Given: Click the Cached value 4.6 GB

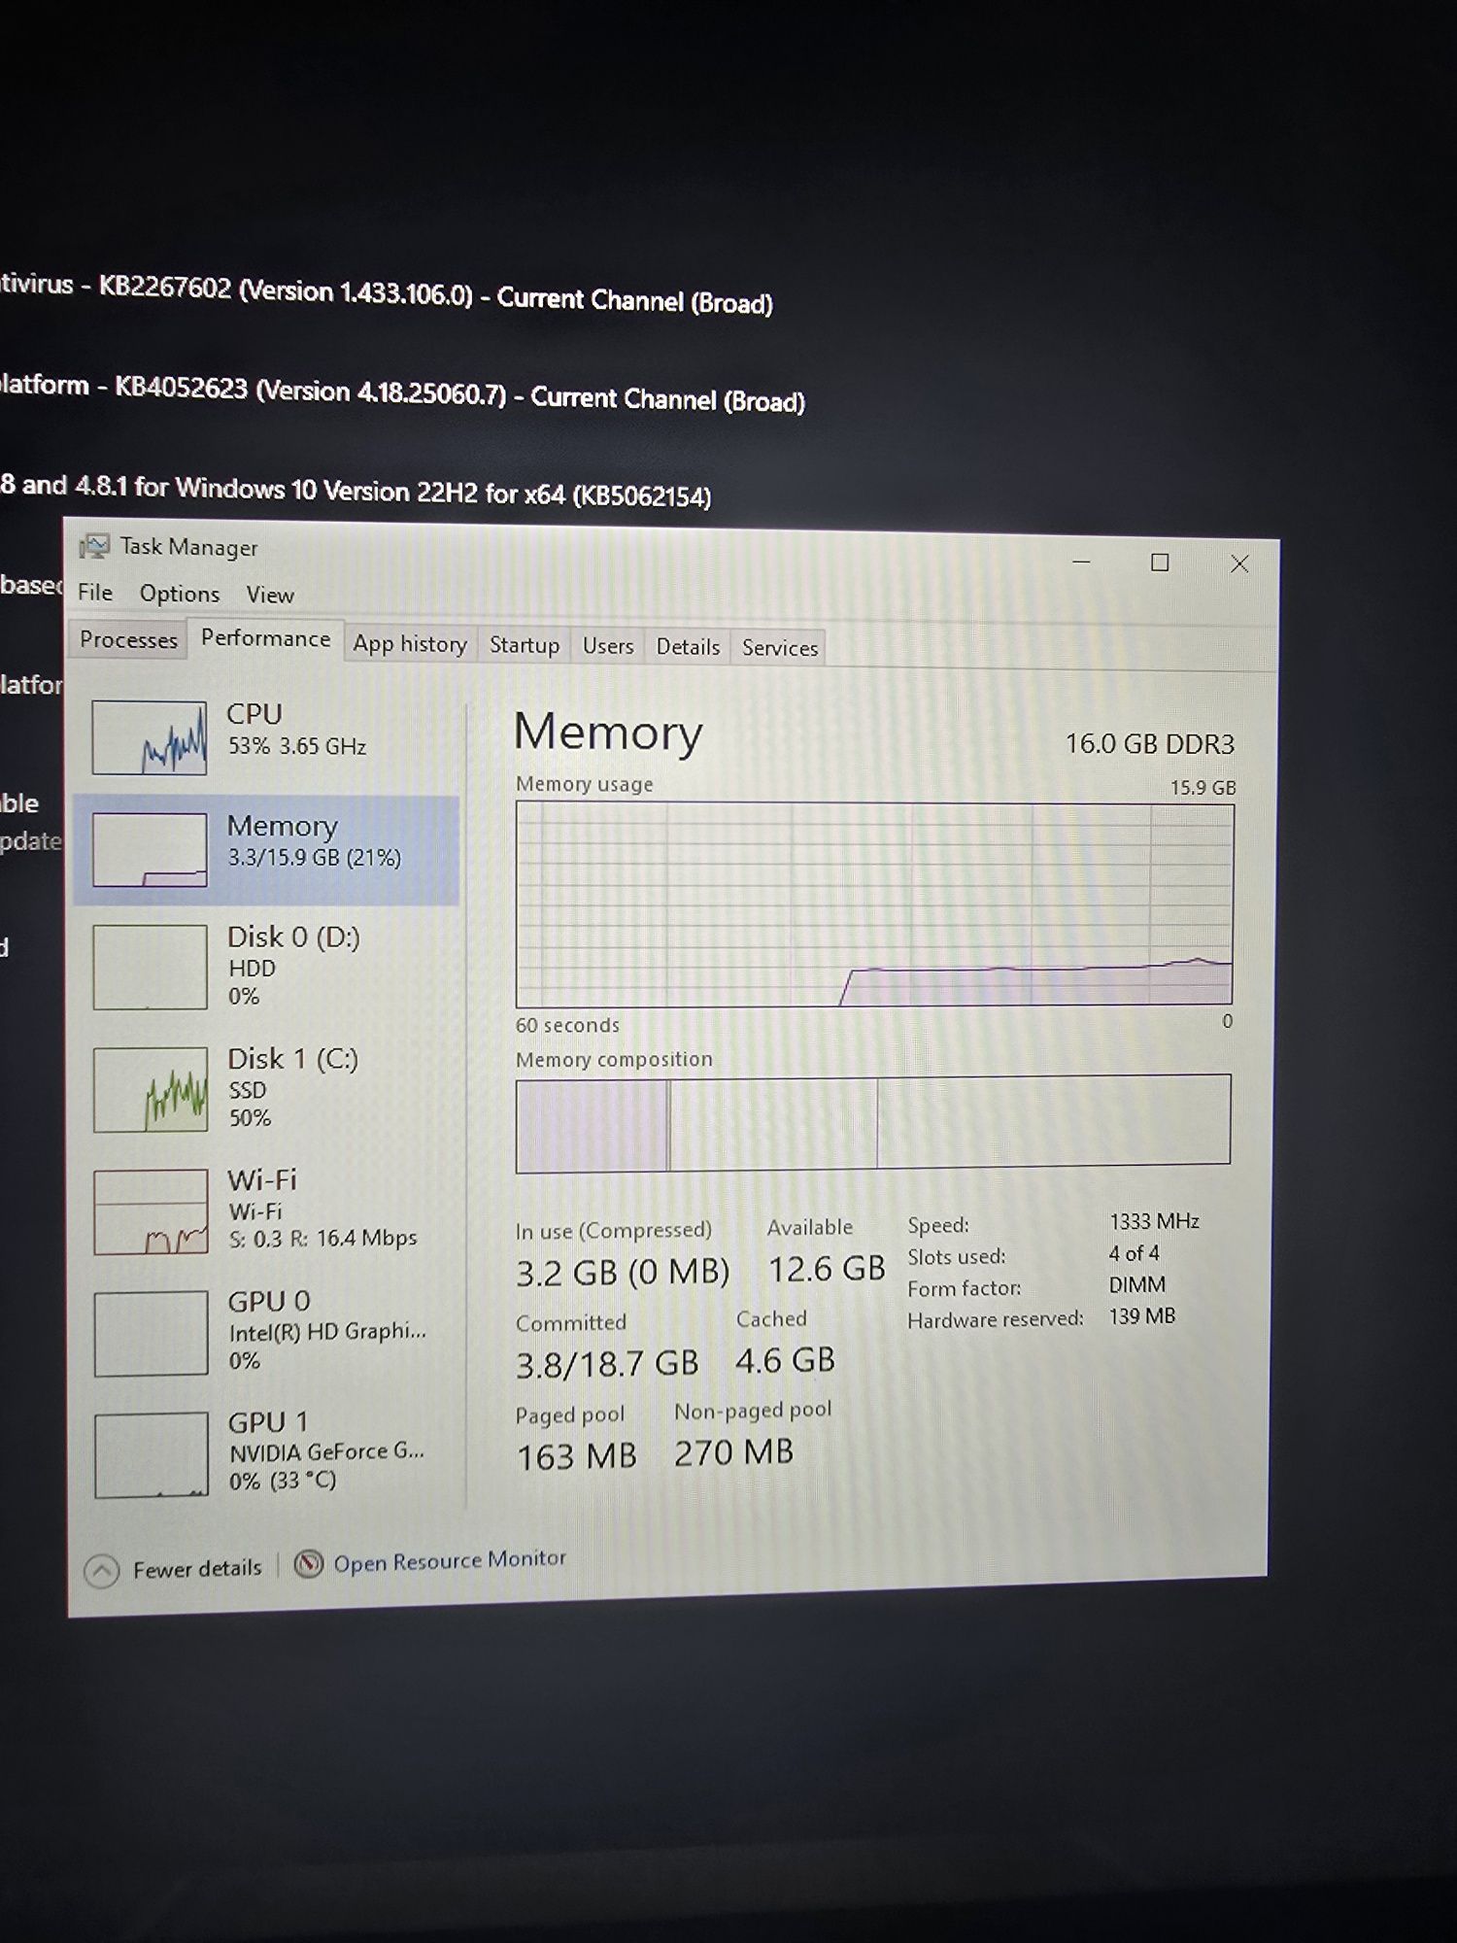Looking at the screenshot, I should click(785, 1360).
